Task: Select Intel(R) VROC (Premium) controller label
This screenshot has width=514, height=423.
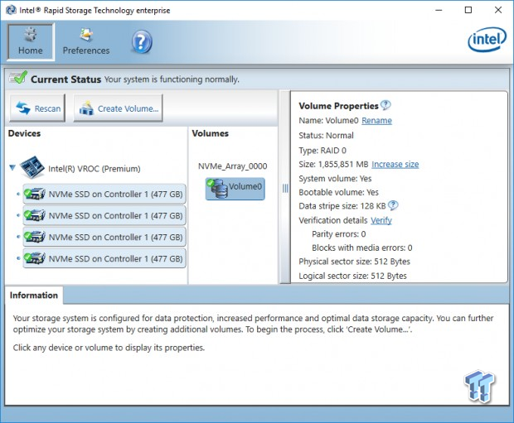Action: click(x=95, y=169)
